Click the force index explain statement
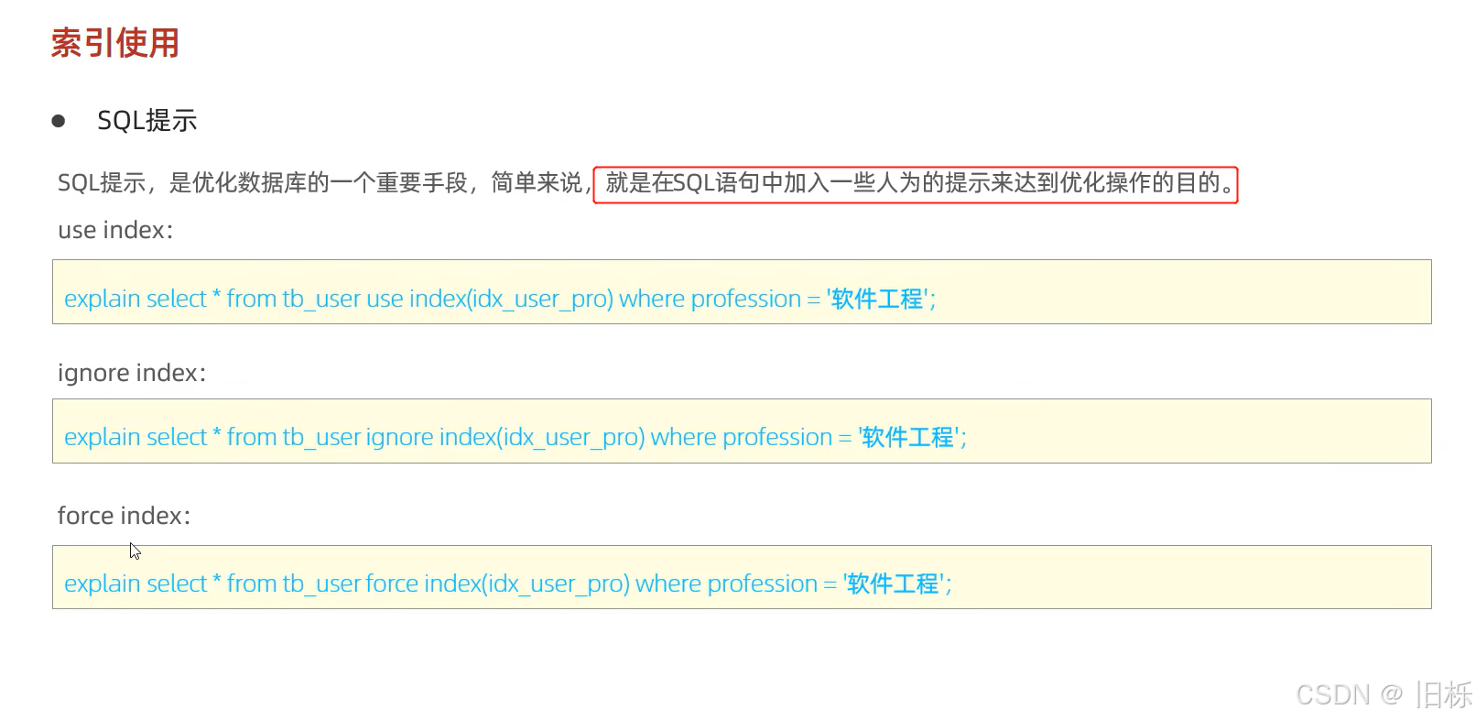The image size is (1476, 720). click(508, 584)
